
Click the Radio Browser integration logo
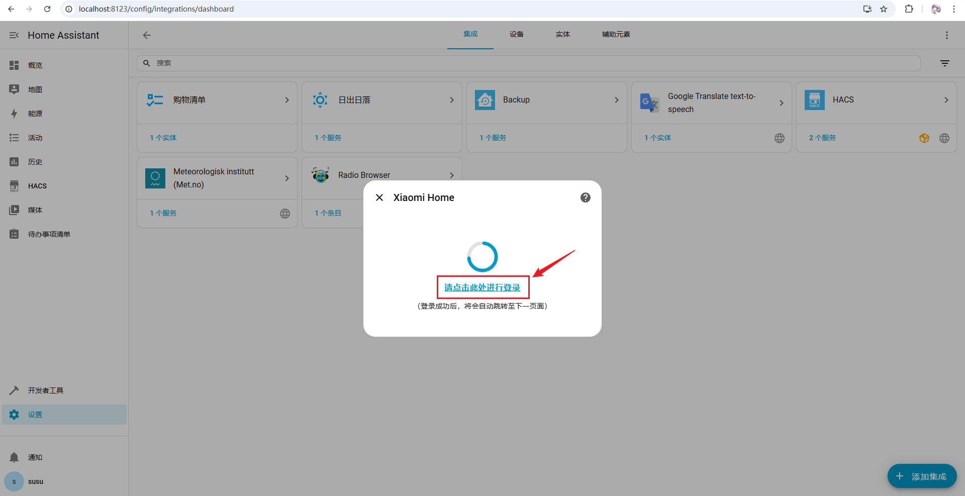click(x=320, y=175)
